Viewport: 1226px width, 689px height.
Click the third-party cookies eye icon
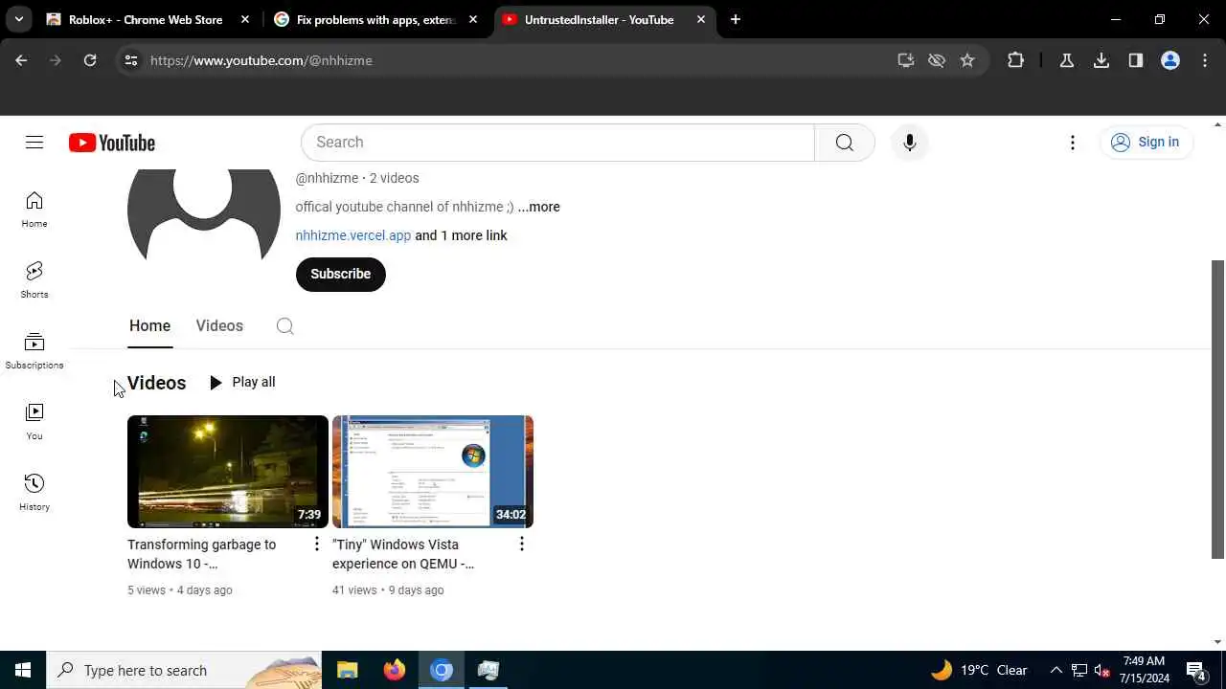pyautogui.click(x=937, y=60)
